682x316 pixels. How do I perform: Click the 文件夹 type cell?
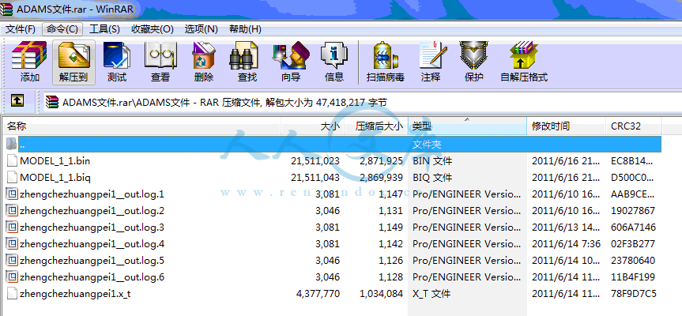pos(427,144)
